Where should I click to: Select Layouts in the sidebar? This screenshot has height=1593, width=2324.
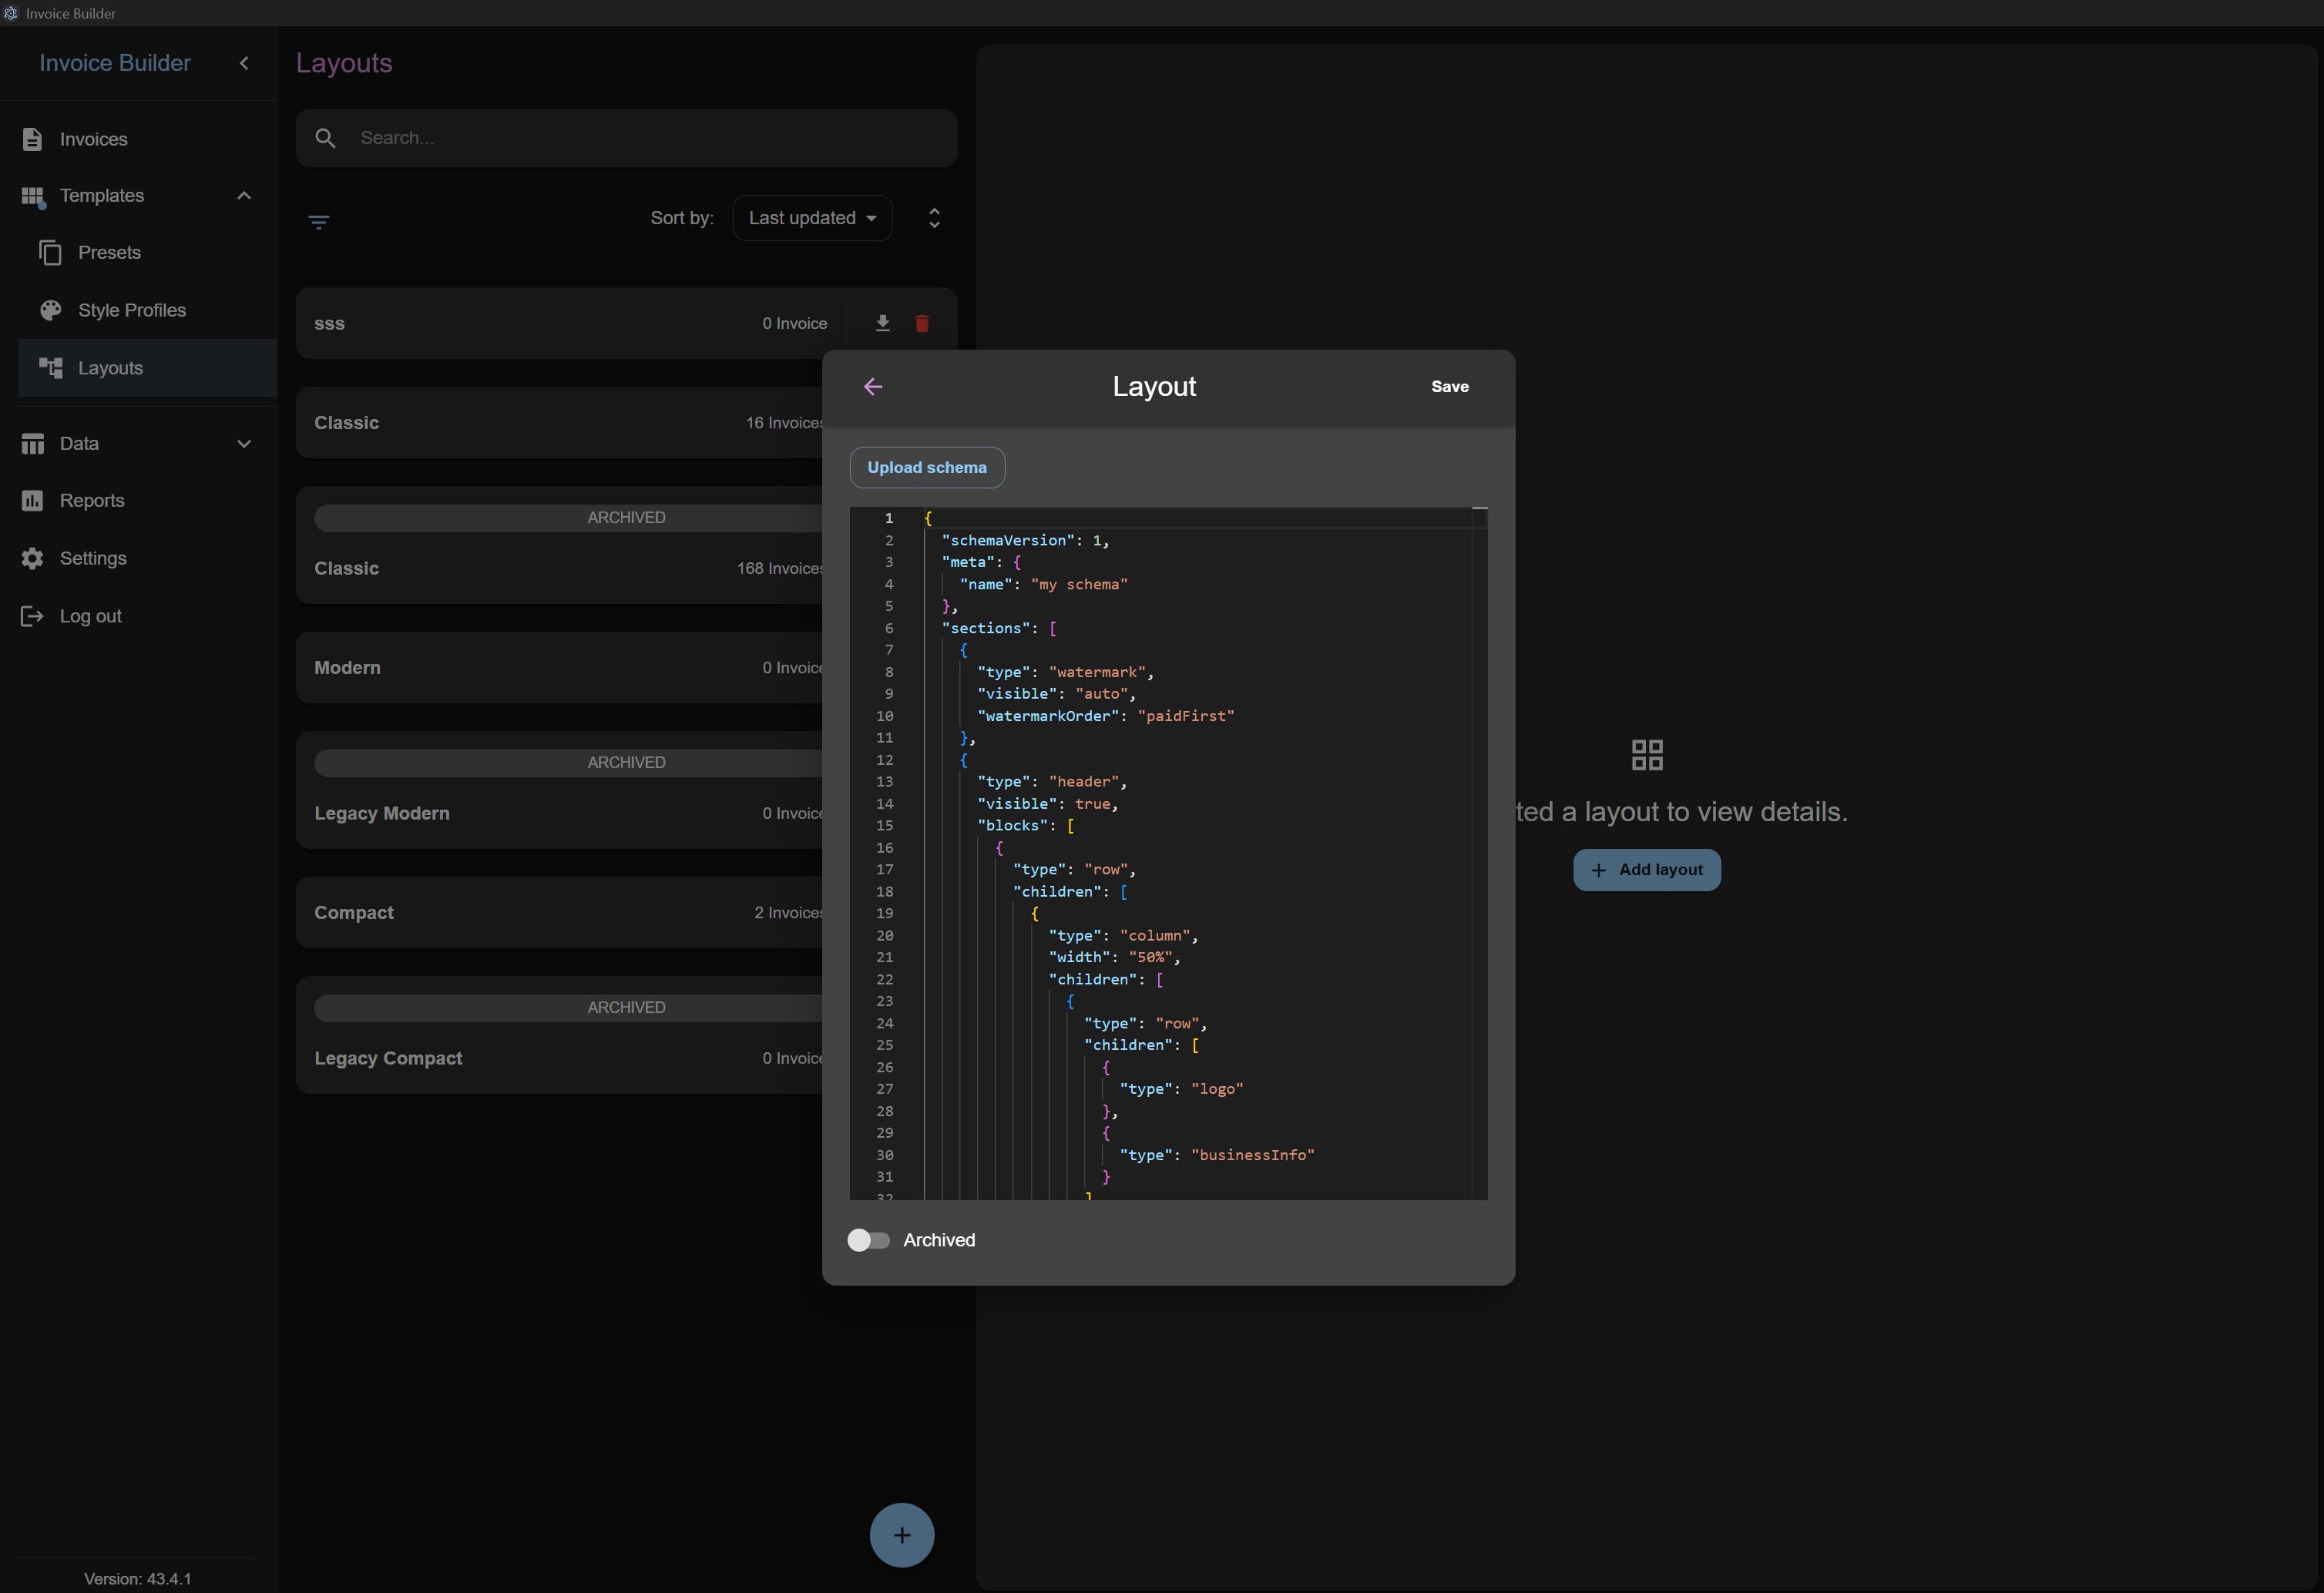click(x=147, y=367)
